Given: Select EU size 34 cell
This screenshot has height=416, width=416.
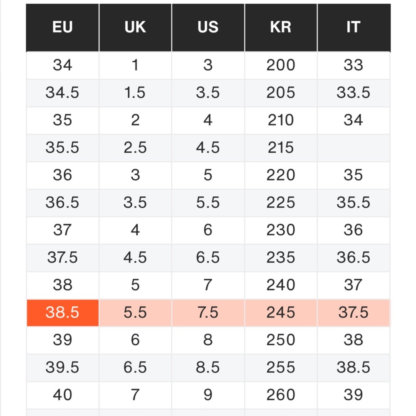Looking at the screenshot, I should pos(63,66).
